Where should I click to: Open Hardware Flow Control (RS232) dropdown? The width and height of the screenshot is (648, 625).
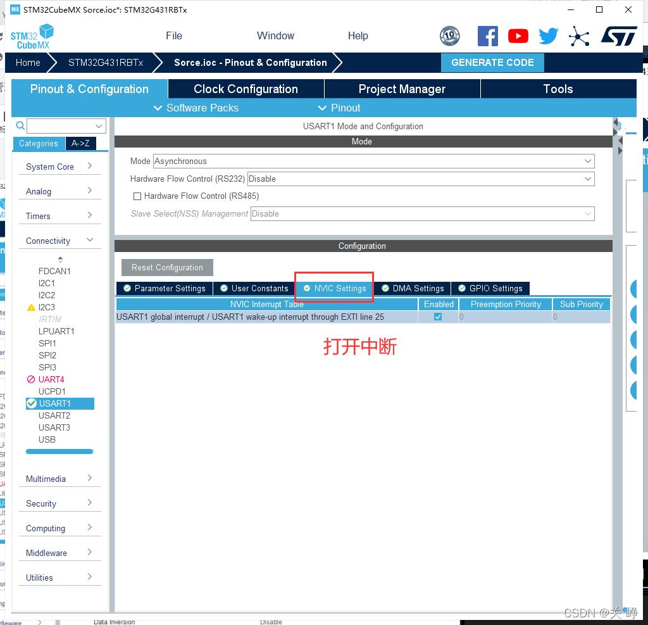[x=421, y=179]
